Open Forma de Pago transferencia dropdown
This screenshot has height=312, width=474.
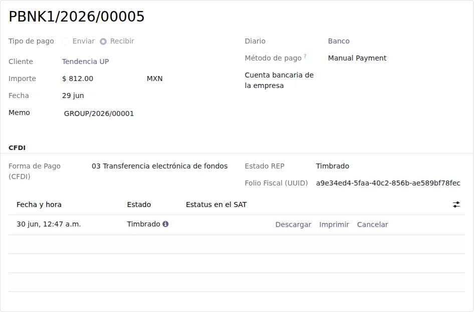click(x=160, y=166)
